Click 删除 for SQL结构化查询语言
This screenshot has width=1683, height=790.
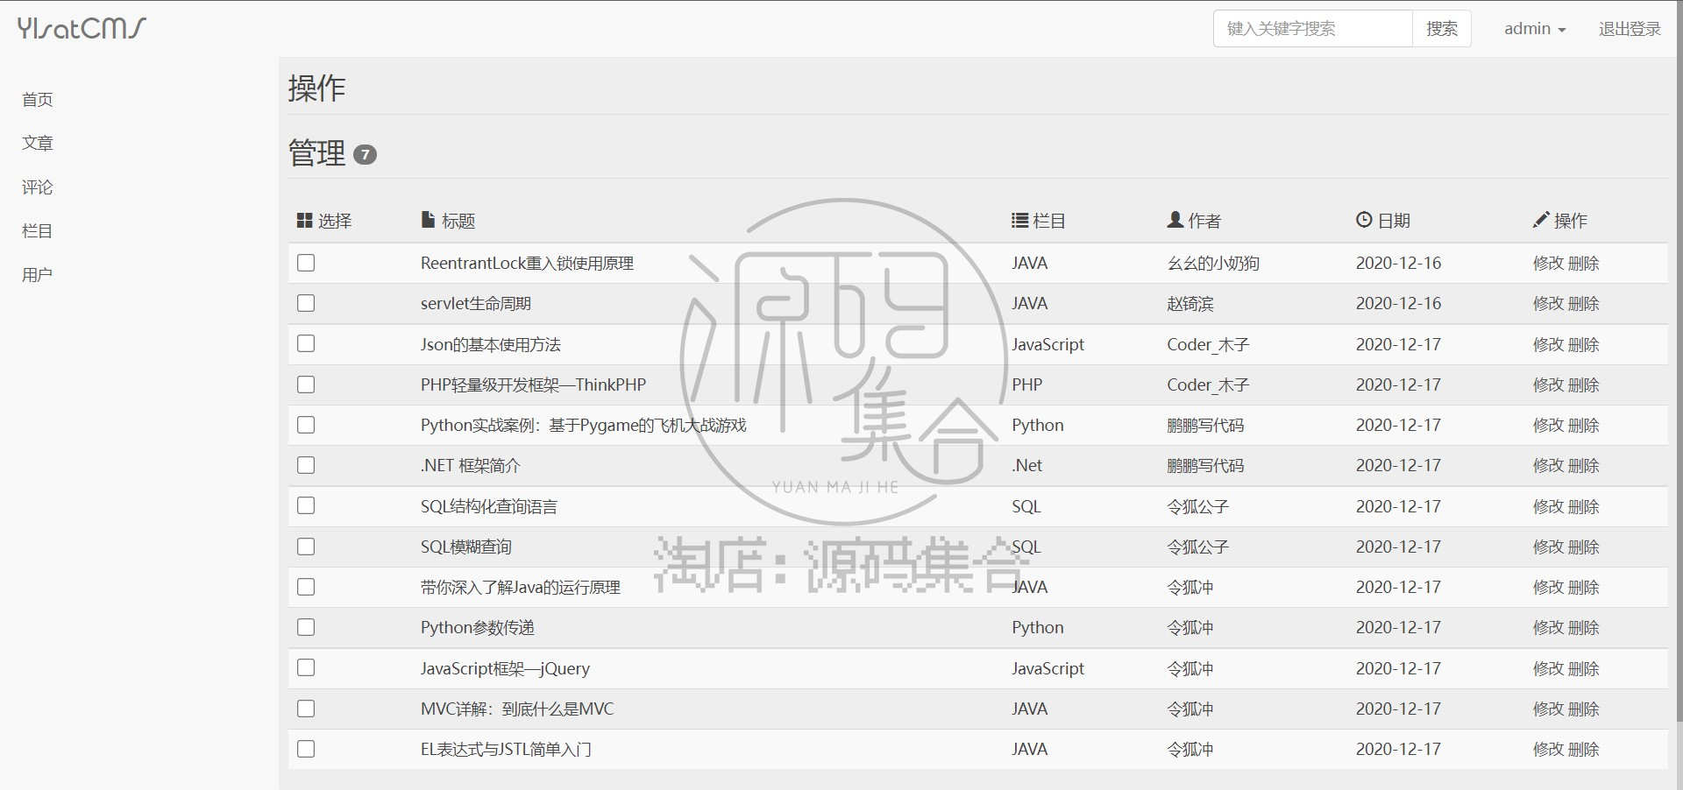(x=1583, y=507)
